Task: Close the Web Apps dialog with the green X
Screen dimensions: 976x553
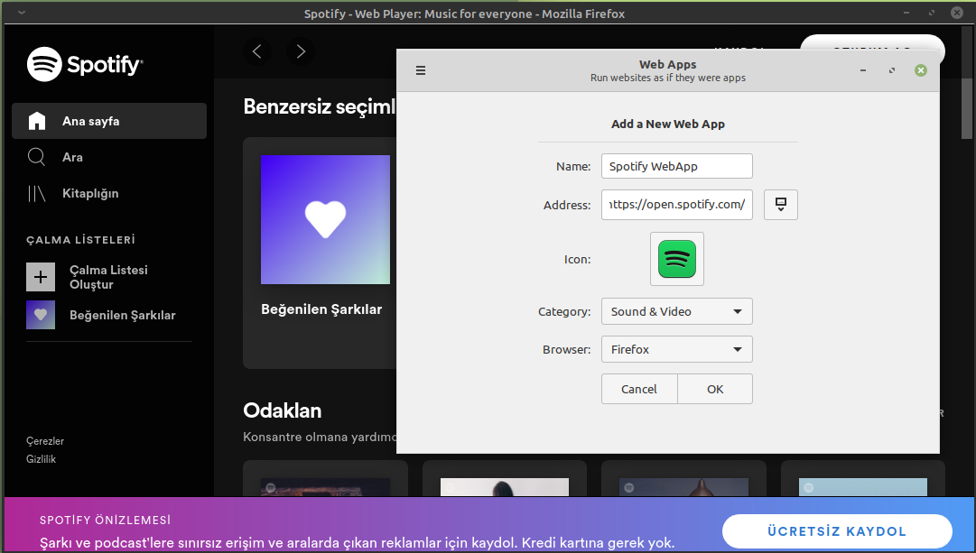Action: pyautogui.click(x=921, y=70)
